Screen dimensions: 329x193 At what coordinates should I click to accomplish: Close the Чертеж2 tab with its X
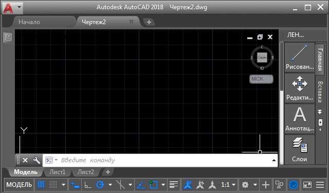click(131, 22)
